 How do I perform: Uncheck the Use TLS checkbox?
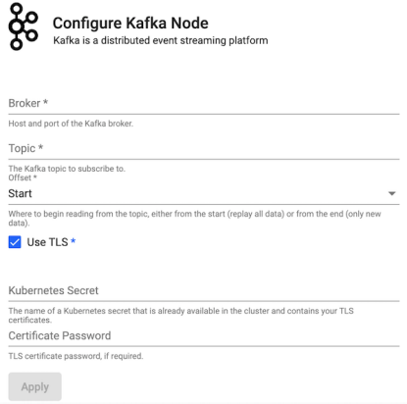[15, 242]
